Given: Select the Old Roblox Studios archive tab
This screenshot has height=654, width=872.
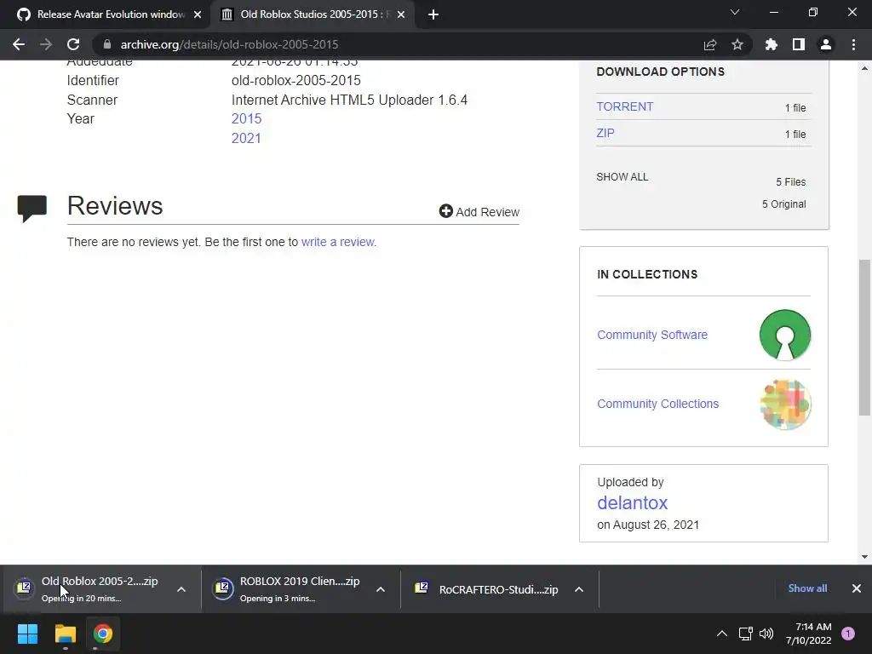Looking at the screenshot, I should pos(314,14).
